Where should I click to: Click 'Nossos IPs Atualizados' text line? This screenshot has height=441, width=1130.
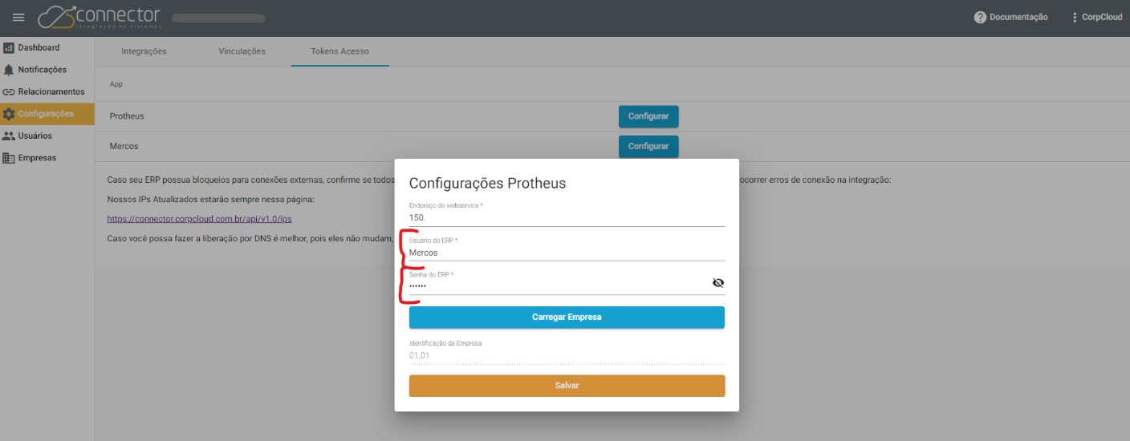(x=210, y=199)
